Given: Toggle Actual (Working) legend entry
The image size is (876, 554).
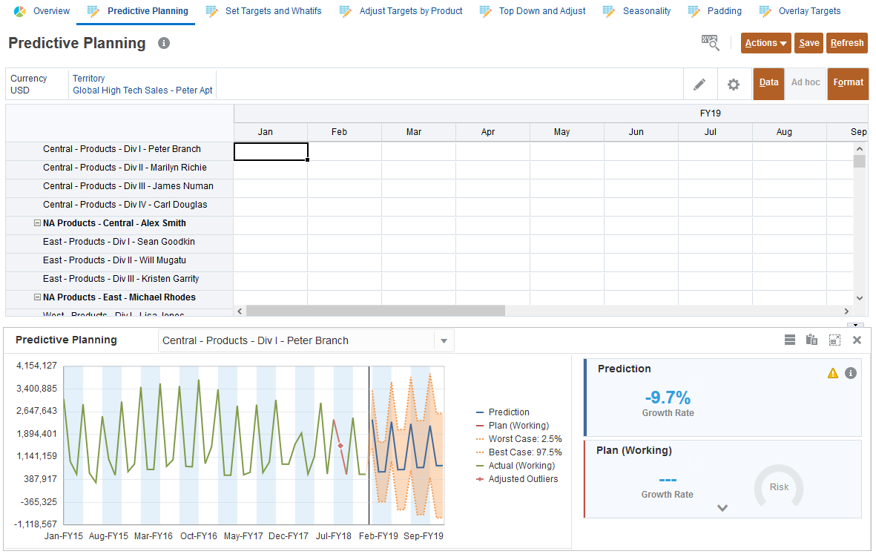Looking at the screenshot, I should point(515,465).
